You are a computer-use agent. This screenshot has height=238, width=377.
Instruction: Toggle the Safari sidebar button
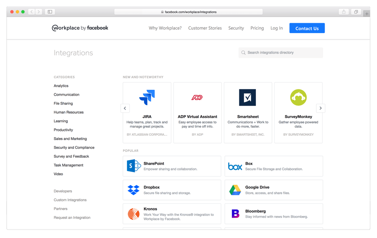point(50,12)
